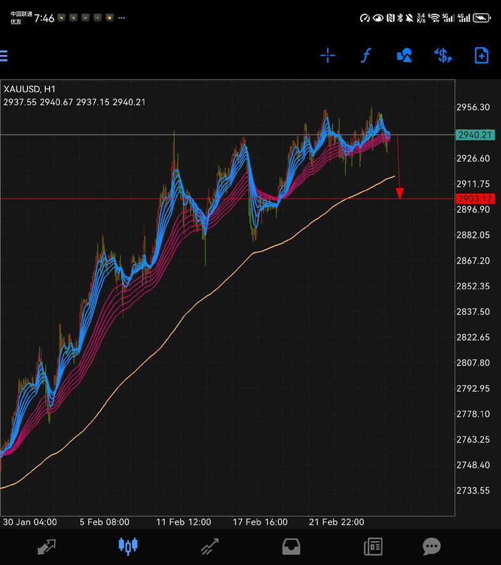
Task: Select the green 2940.21 current price tag
Action: [475, 135]
